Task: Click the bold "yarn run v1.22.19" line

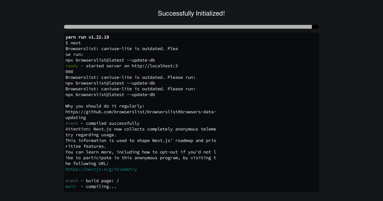Action: [x=87, y=37]
